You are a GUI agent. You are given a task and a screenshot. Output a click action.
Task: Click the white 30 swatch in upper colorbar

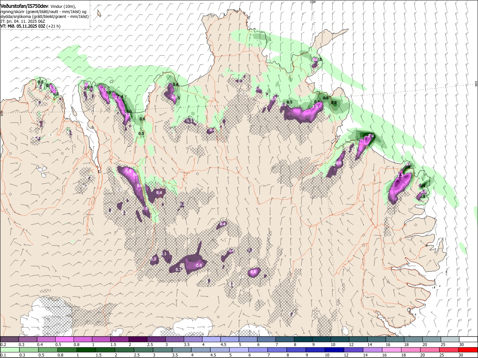(468, 339)
